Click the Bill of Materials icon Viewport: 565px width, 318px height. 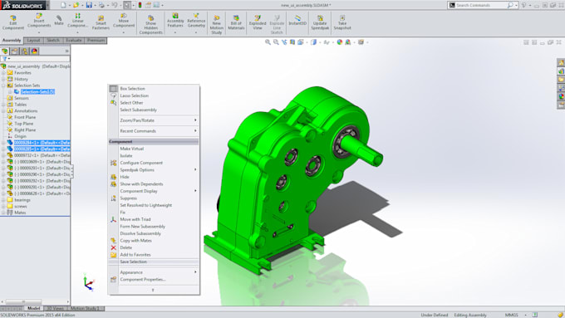[236, 22]
